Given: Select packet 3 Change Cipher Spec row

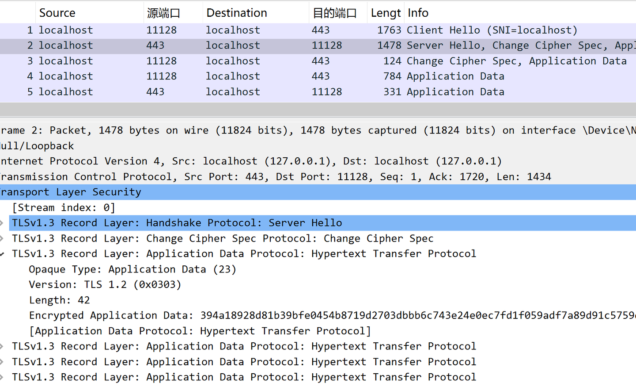Looking at the screenshot, I should coord(177,61).
